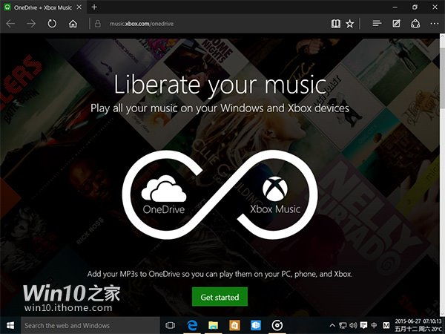Click the browser Back arrow

coord(10,24)
